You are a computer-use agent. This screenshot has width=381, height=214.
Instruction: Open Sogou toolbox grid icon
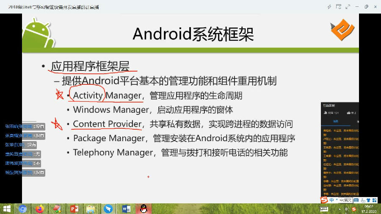pyautogui.click(x=375, y=200)
